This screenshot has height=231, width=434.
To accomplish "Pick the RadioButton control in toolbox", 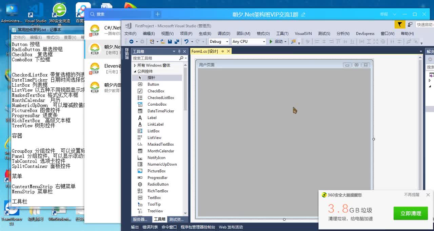I will point(157,184).
